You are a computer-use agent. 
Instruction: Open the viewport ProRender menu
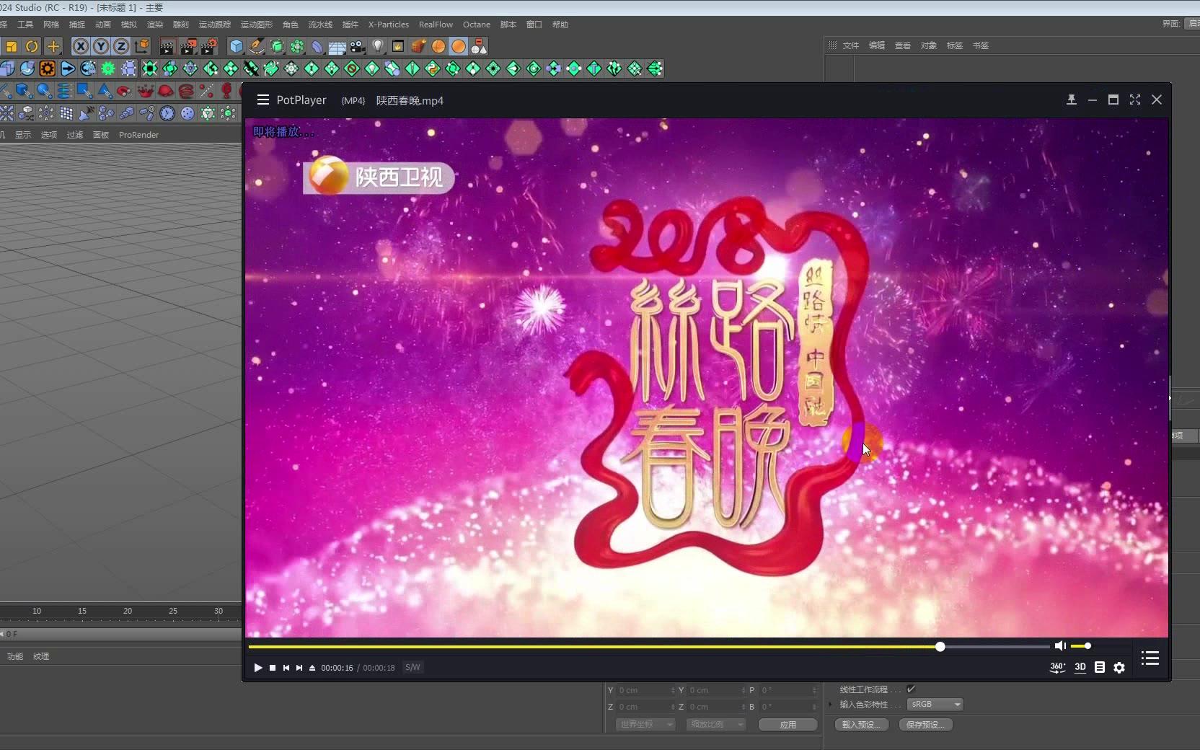click(x=138, y=135)
